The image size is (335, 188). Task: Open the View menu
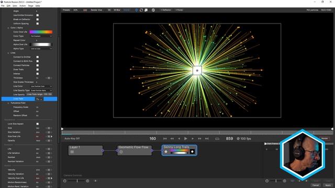(15, 6)
